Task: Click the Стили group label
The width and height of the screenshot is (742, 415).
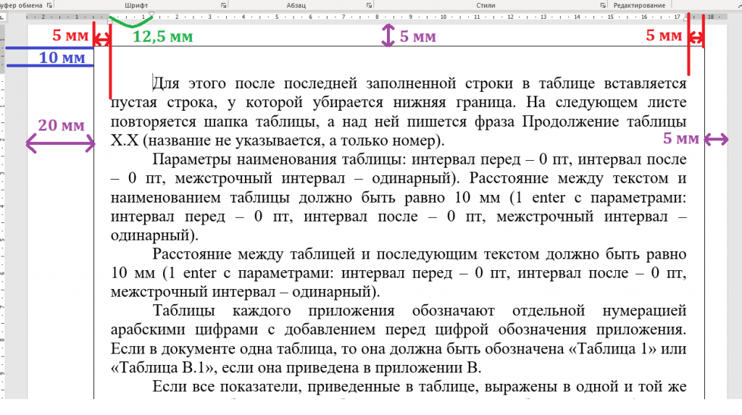Action: [x=485, y=5]
